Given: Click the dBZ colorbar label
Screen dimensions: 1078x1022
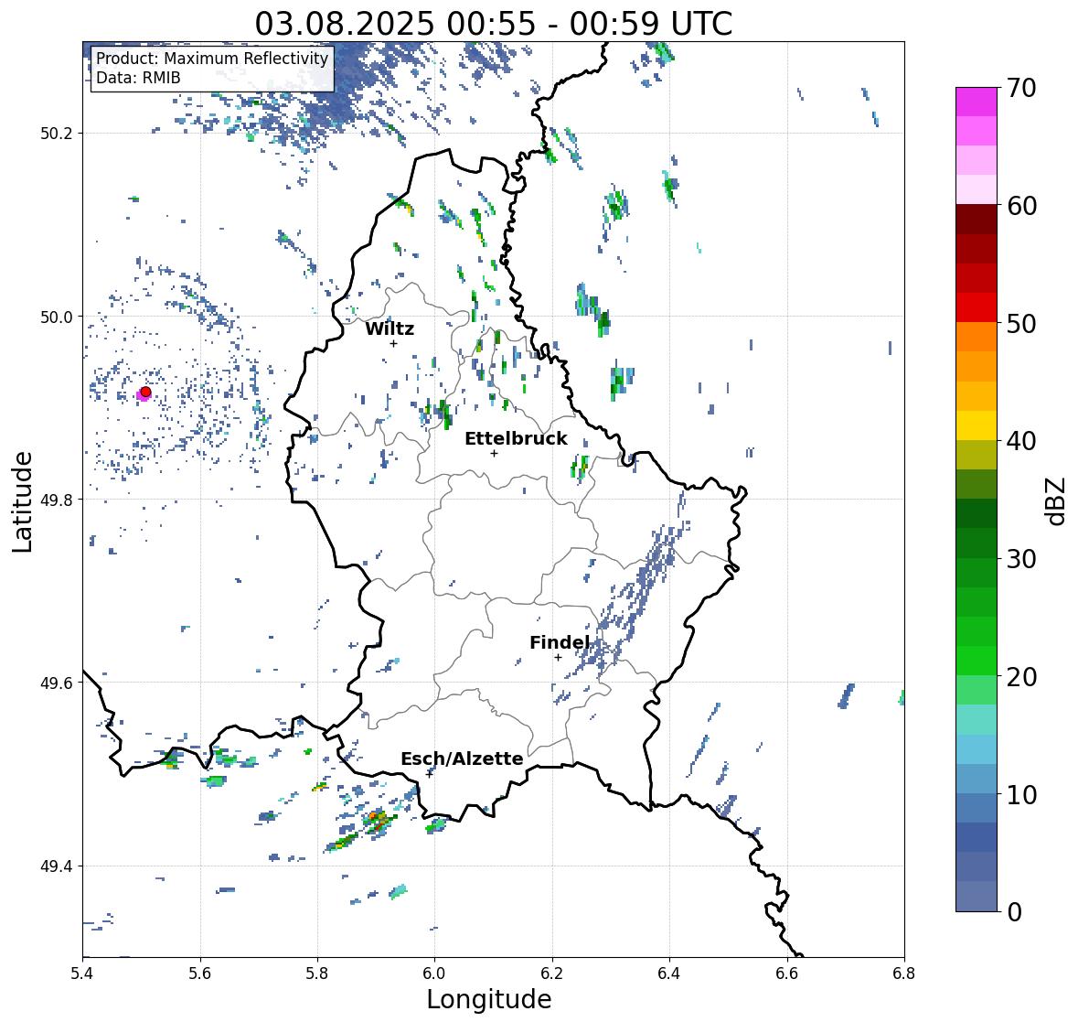Looking at the screenshot, I should point(1057,501).
